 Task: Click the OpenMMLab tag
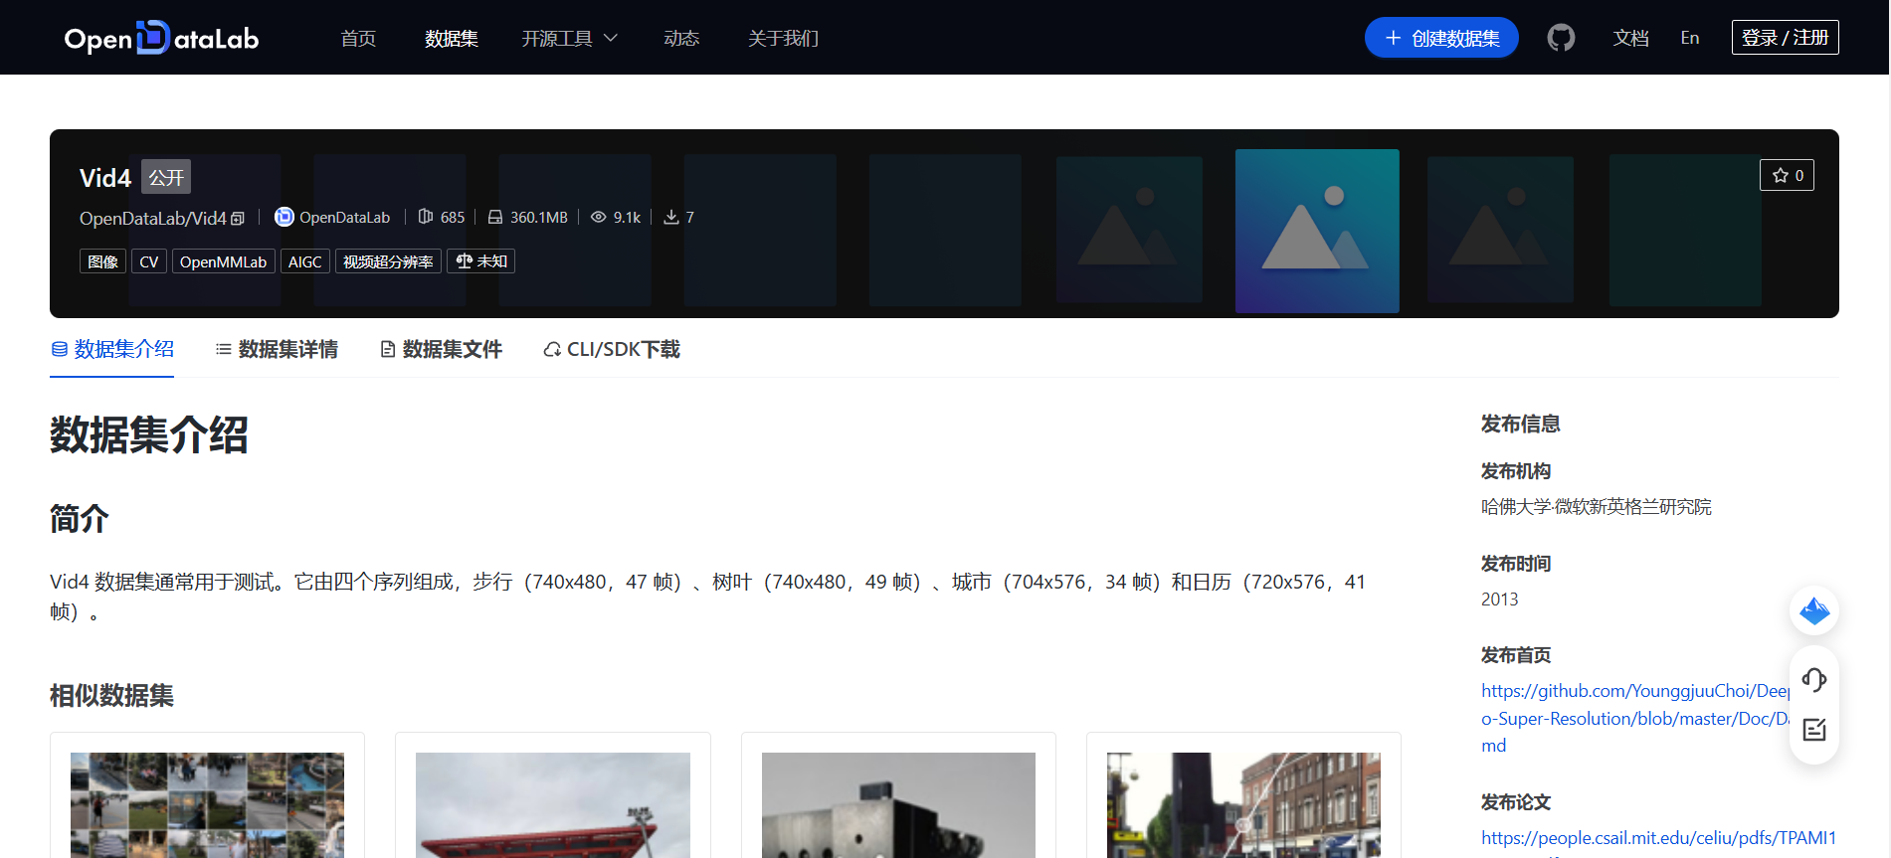pos(224,261)
